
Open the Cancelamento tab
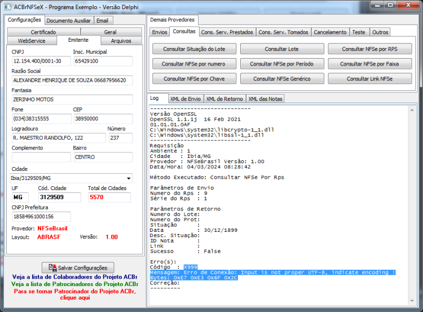click(x=330, y=32)
